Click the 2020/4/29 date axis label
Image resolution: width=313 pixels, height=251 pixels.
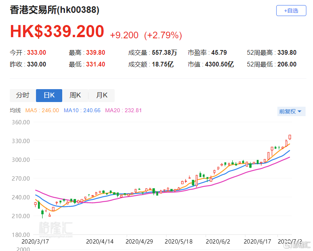coord(139,242)
